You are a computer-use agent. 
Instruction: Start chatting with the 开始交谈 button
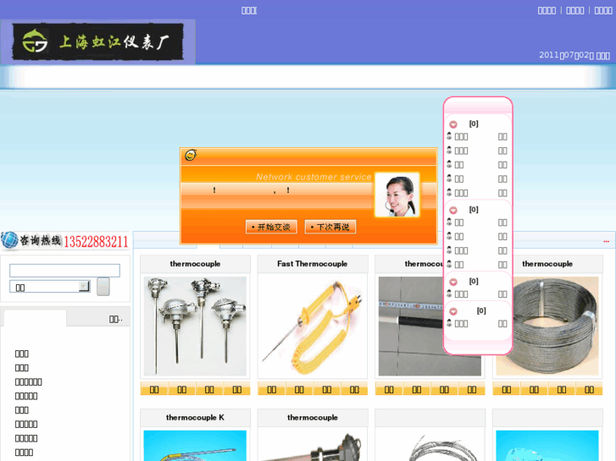271,227
